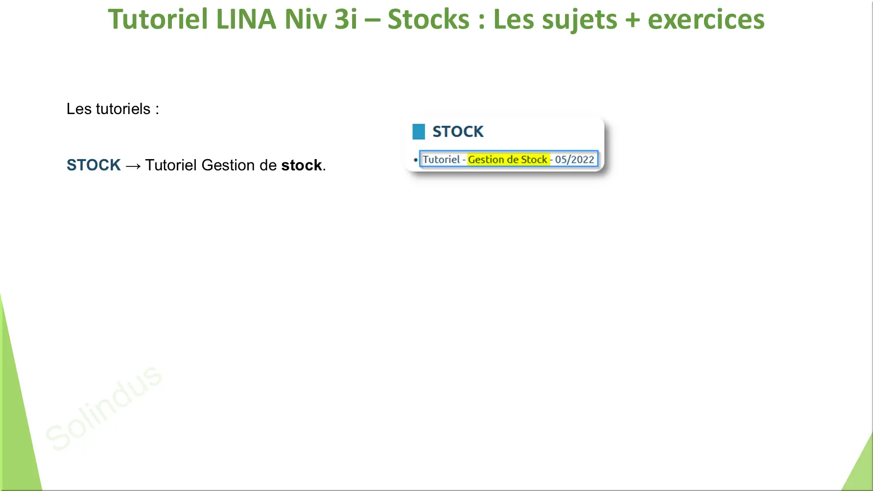
Task: Click the Tutoriel Gestion de text in body
Action: click(211, 165)
